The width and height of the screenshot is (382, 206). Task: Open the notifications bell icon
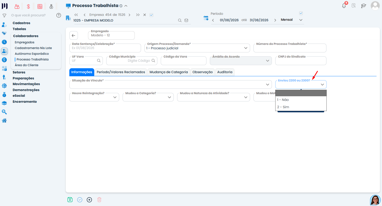[344, 6]
